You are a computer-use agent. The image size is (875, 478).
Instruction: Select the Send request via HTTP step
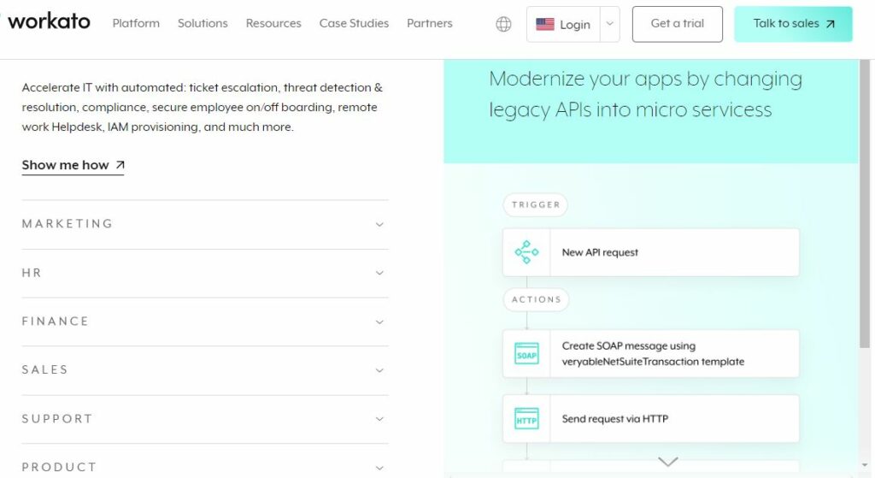tap(650, 419)
